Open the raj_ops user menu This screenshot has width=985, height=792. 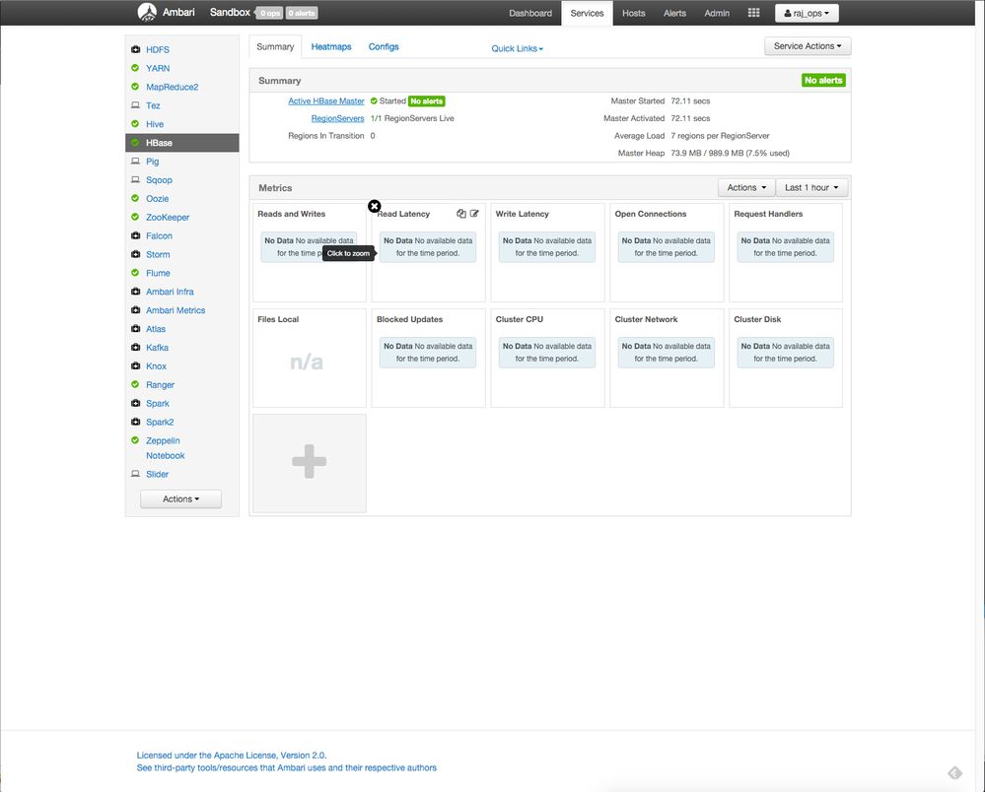pyautogui.click(x=807, y=13)
